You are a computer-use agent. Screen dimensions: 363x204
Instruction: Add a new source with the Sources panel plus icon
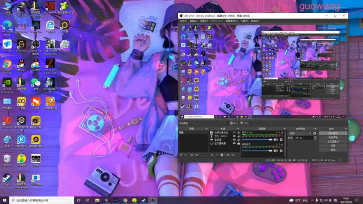click(212, 155)
